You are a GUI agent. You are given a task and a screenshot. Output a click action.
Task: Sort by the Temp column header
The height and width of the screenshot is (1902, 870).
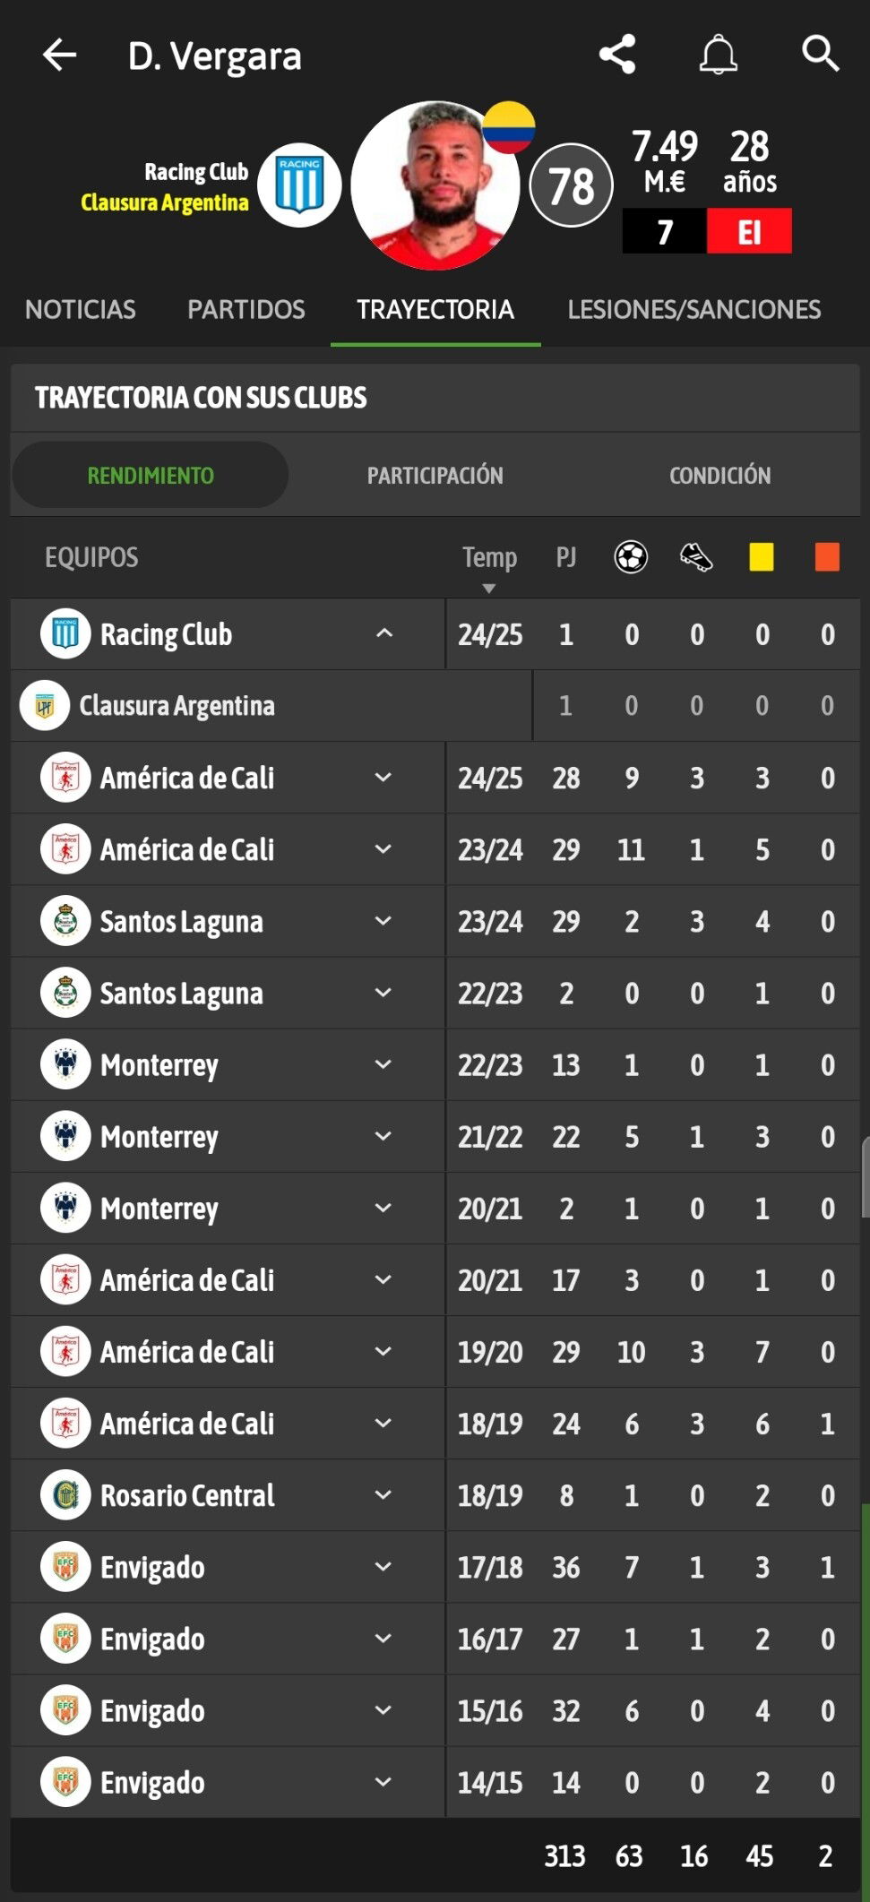point(489,557)
